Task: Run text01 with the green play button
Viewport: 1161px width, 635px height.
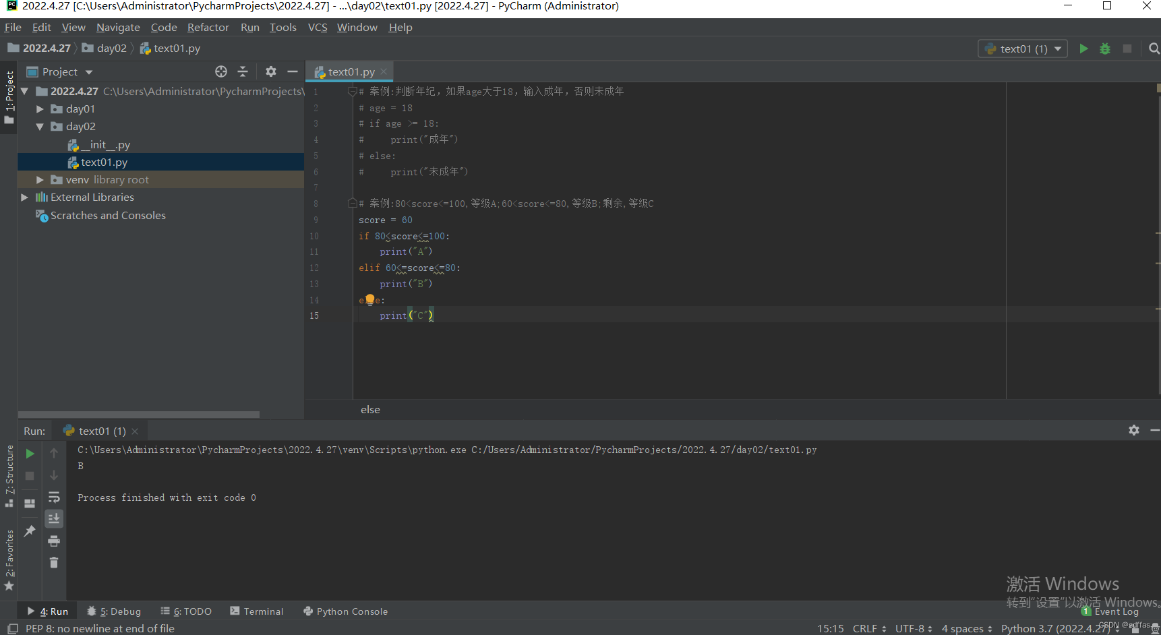Action: [1083, 49]
